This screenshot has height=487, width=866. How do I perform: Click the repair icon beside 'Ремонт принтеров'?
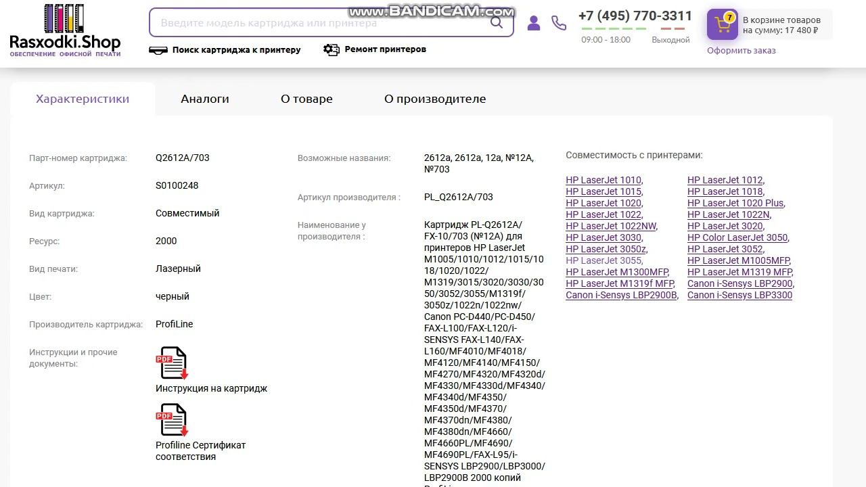(332, 49)
